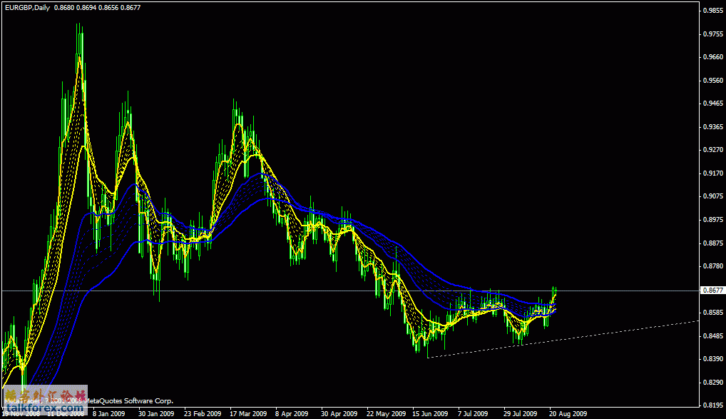
Task: Click the 0.8875 price axis label
Action: [713, 243]
